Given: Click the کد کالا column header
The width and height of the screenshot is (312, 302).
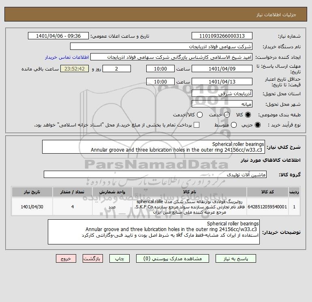Looking at the screenshot, I should coord(267,192).
